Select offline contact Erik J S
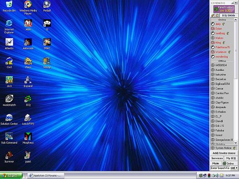 (x=222, y=126)
